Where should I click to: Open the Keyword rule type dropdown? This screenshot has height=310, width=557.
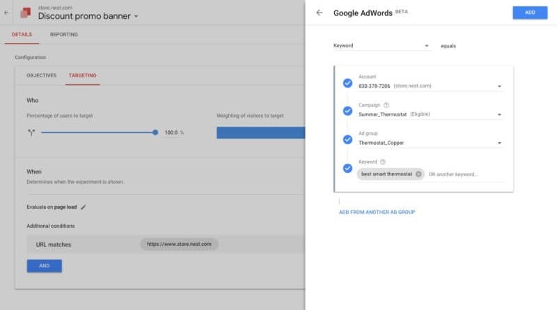382,46
